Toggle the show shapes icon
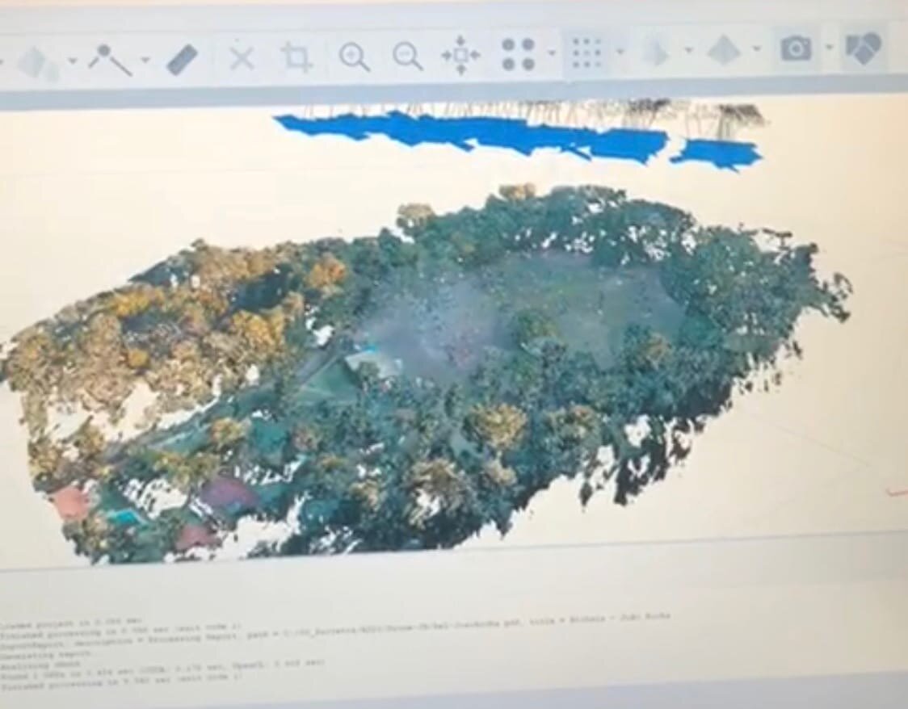908x709 pixels. [863, 48]
